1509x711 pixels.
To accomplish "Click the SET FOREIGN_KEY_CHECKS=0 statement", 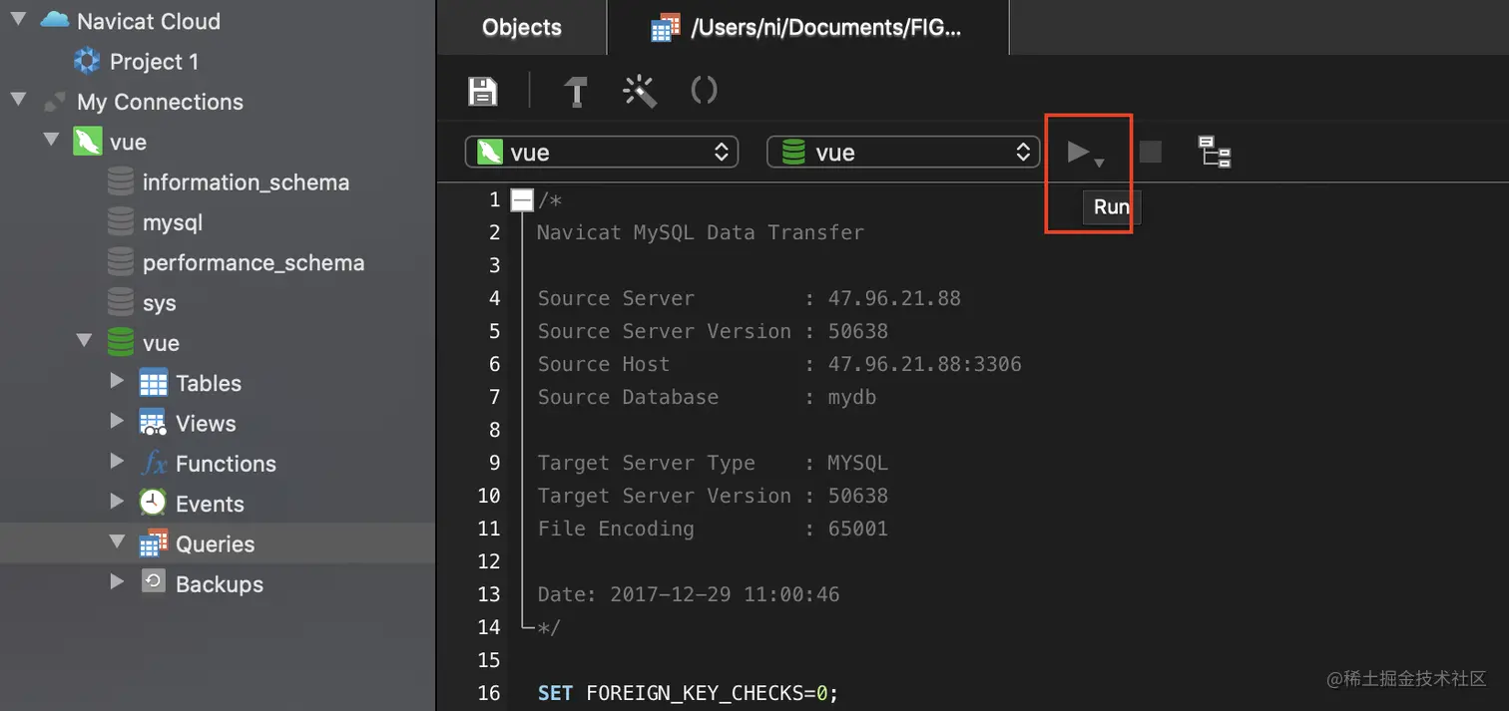I will pyautogui.click(x=689, y=693).
